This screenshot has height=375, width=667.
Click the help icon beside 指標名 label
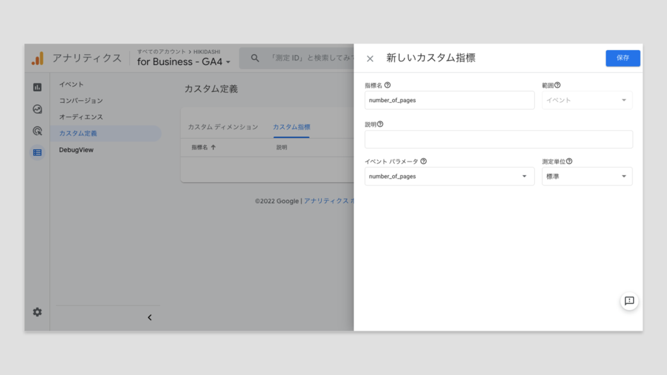click(388, 85)
